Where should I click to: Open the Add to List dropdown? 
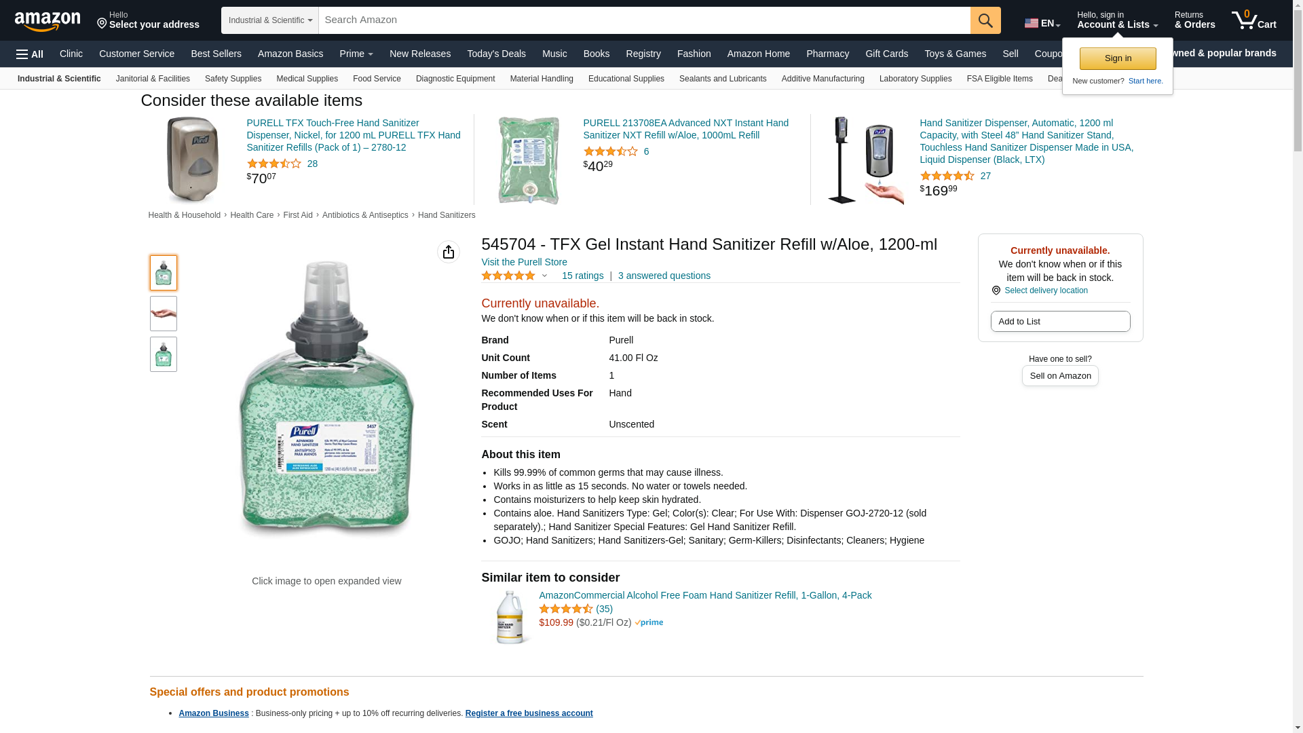1059,322
